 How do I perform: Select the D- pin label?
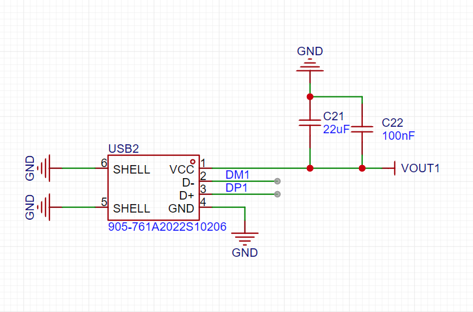click(x=188, y=183)
